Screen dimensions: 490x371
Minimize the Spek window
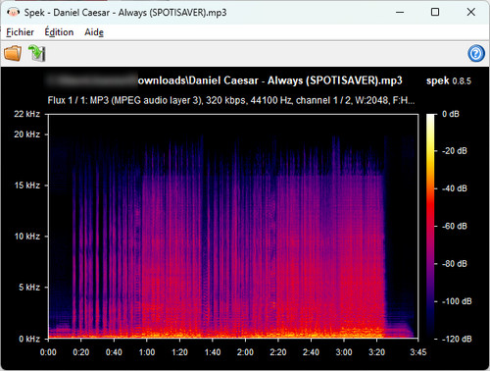pyautogui.click(x=400, y=13)
